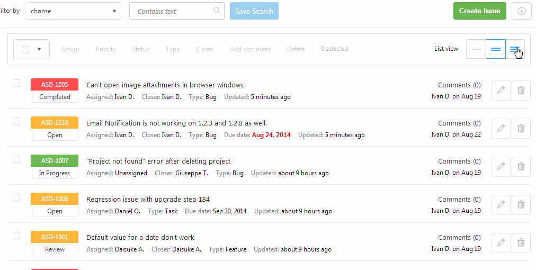Click the Review status of ASD-1001

pos(55,249)
